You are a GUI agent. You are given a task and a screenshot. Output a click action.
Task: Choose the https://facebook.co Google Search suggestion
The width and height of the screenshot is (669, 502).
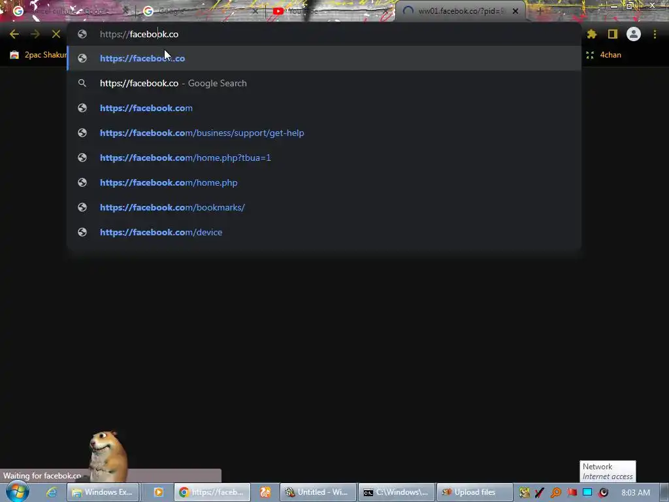coord(324,83)
